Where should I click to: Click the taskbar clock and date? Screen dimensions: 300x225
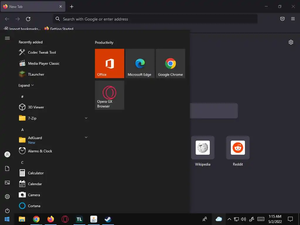(275, 219)
